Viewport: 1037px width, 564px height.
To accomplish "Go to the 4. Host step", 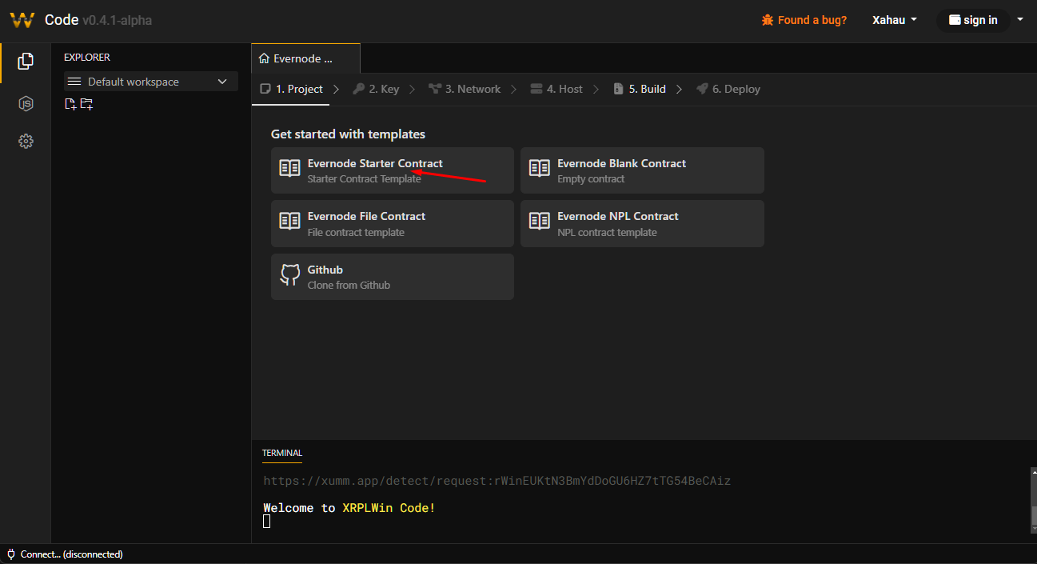I will pos(556,89).
